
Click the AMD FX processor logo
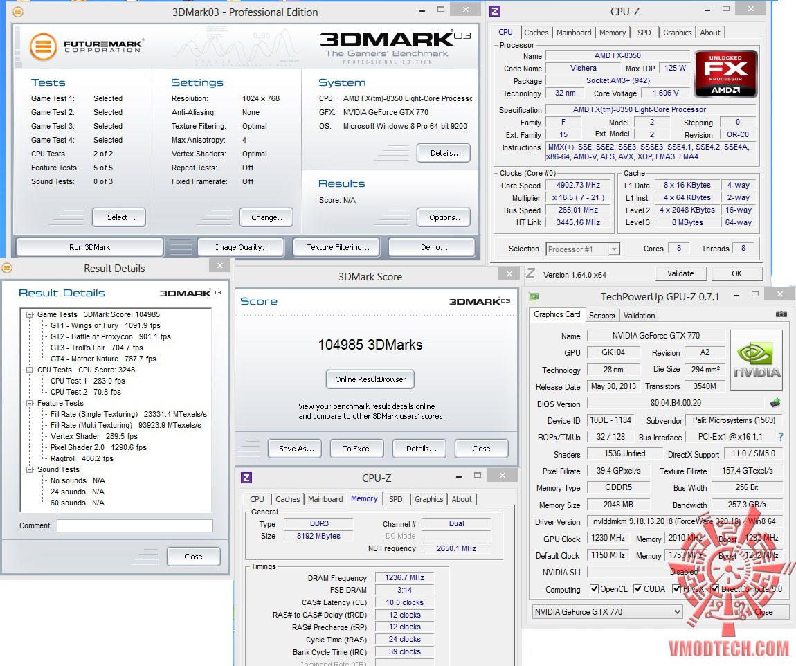(725, 74)
